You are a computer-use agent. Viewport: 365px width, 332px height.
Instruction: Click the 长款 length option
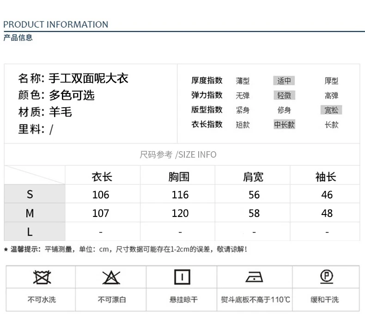coord(331,125)
